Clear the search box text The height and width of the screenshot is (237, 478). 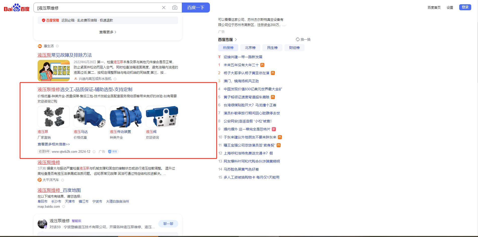point(164,8)
